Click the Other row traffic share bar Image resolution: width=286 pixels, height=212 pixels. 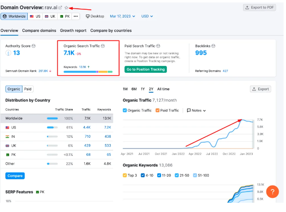52,164
